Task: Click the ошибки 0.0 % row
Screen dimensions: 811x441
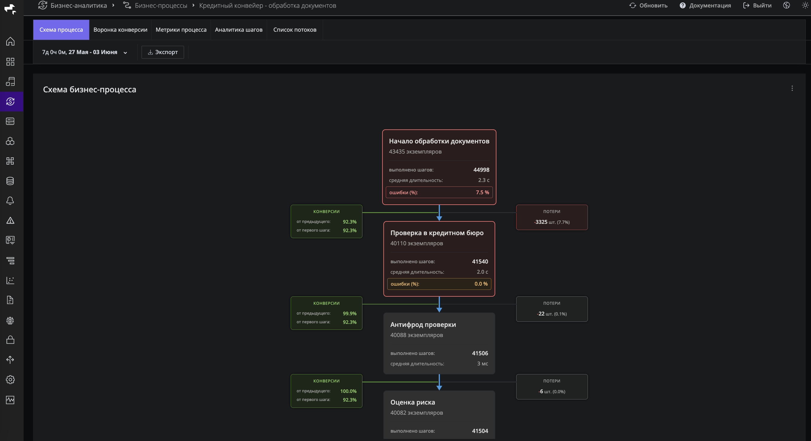Action: [439, 284]
